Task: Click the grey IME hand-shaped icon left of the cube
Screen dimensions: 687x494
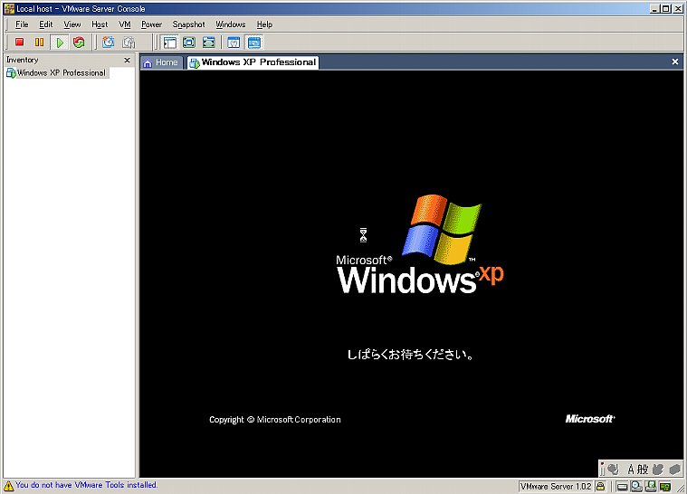Action: [658, 470]
